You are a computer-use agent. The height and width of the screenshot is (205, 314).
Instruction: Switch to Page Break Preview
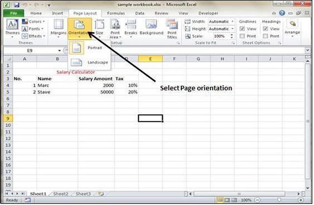234,200
